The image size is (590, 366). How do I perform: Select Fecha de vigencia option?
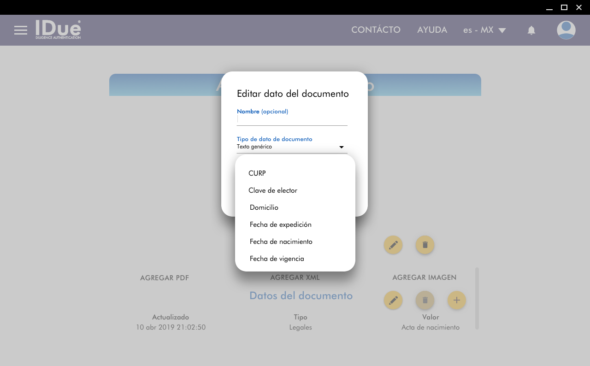[277, 259]
